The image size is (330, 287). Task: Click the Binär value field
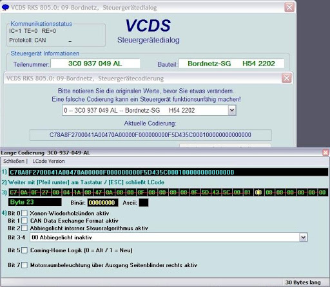pos(102,203)
